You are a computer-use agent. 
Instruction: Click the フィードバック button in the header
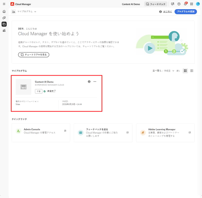156,4
